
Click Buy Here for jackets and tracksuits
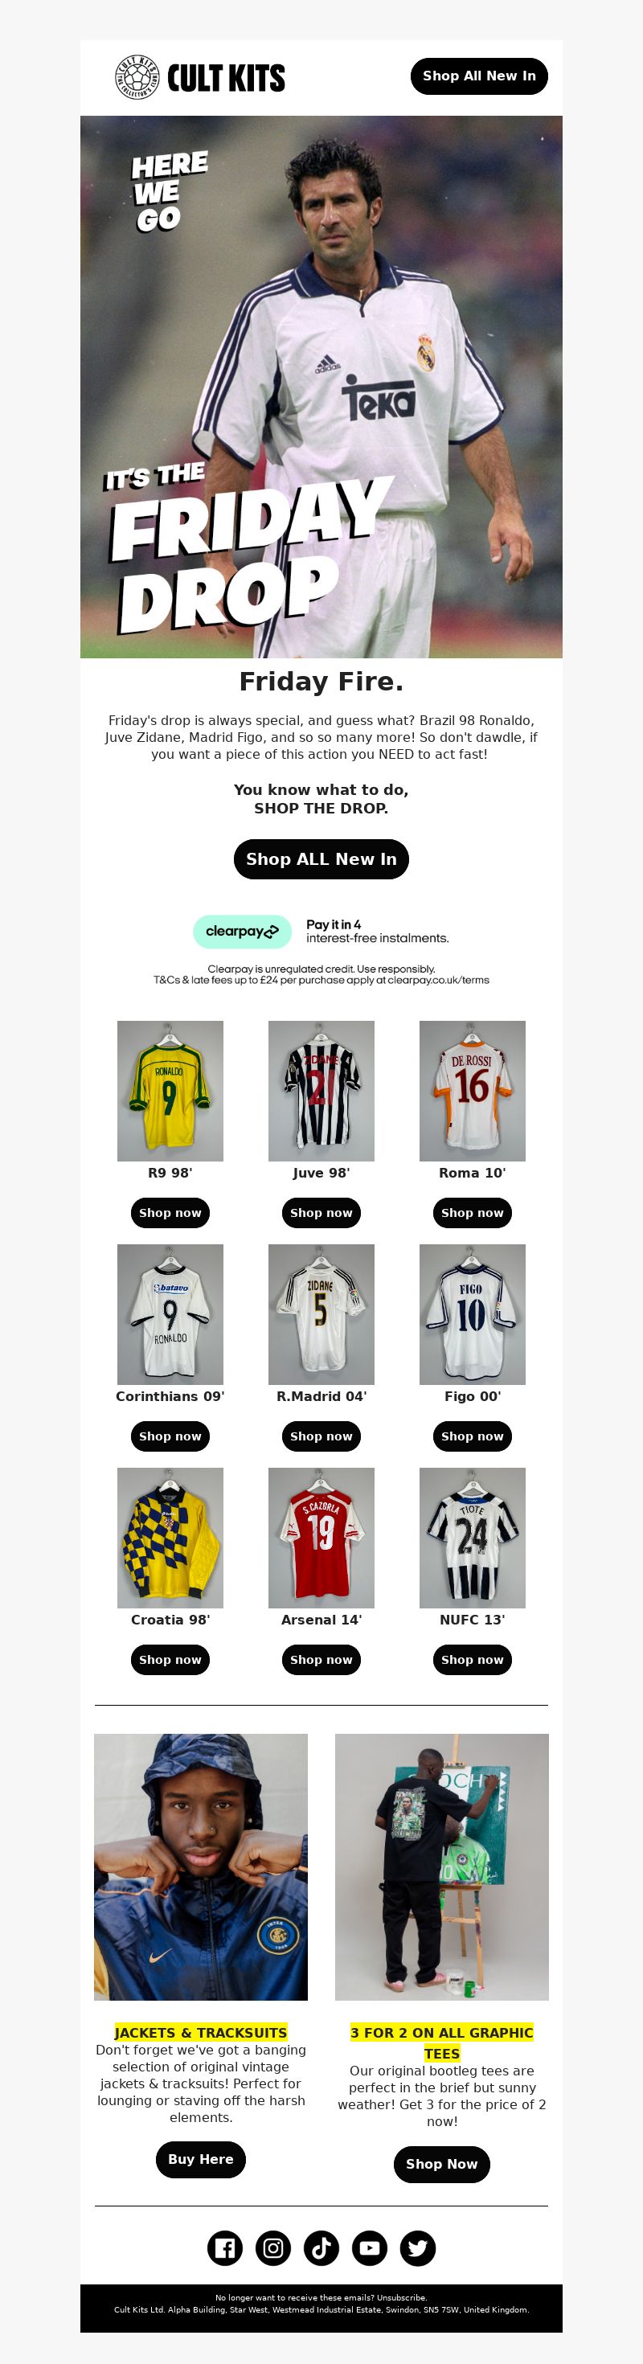201,2159
